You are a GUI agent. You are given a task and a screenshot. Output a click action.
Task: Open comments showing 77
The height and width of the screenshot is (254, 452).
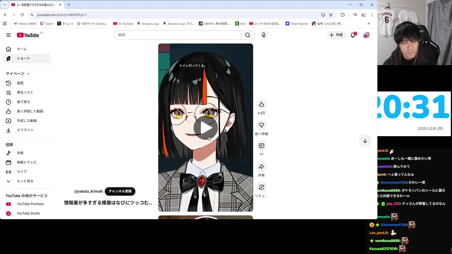(x=261, y=146)
